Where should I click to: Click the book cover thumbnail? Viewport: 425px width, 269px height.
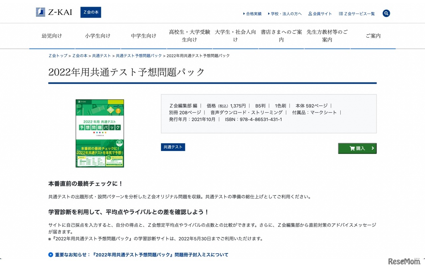click(100, 133)
